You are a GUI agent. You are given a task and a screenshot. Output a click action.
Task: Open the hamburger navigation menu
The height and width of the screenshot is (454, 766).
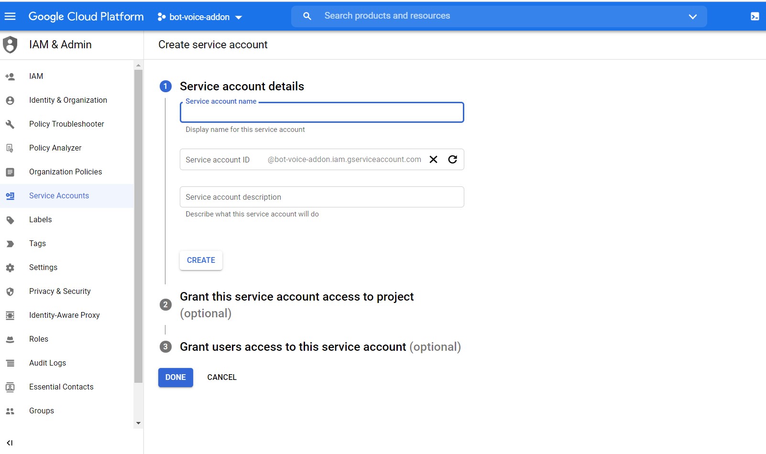pyautogui.click(x=10, y=16)
